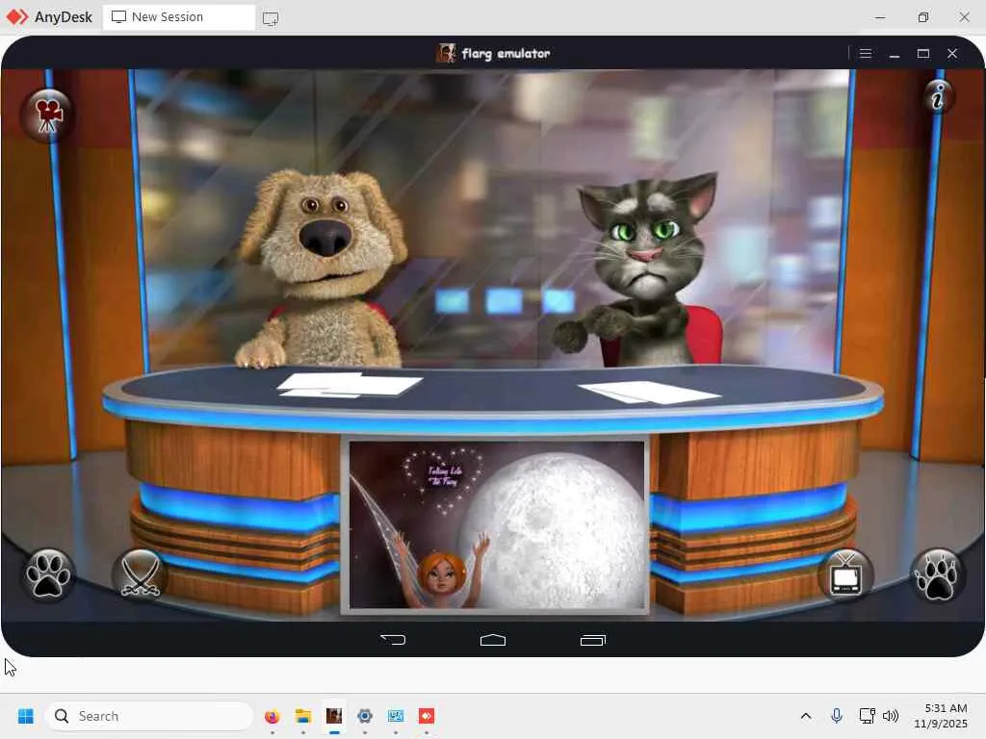986x739 pixels.
Task: Tap Android home navigation button
Action: click(x=493, y=640)
